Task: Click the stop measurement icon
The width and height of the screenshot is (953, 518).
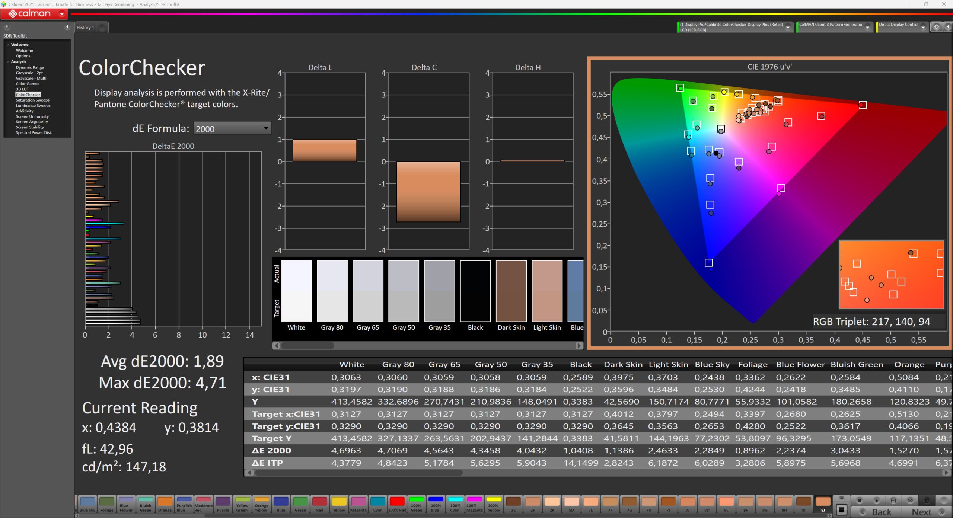Action: [859, 500]
